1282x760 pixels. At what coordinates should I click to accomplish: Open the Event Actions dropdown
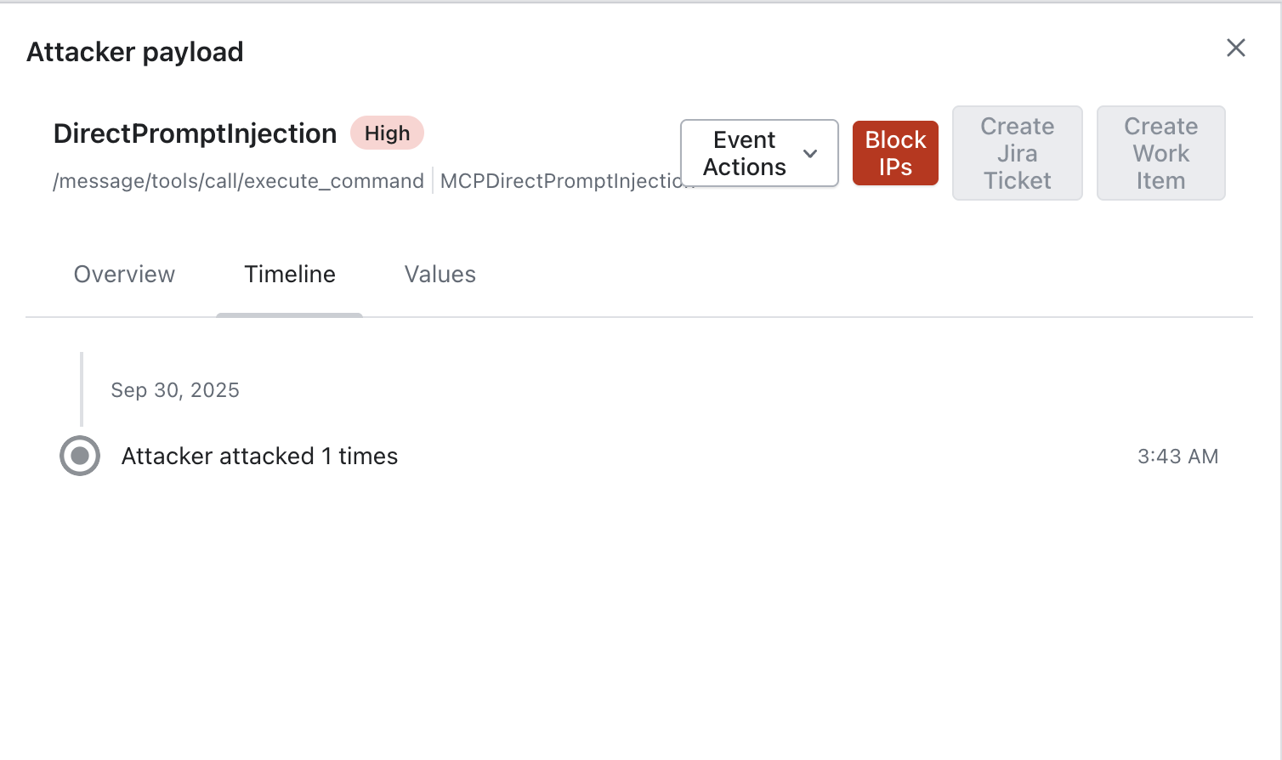coord(745,153)
